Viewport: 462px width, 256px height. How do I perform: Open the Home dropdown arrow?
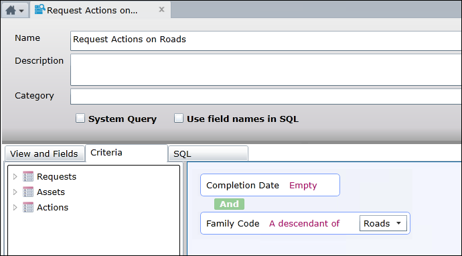click(21, 11)
